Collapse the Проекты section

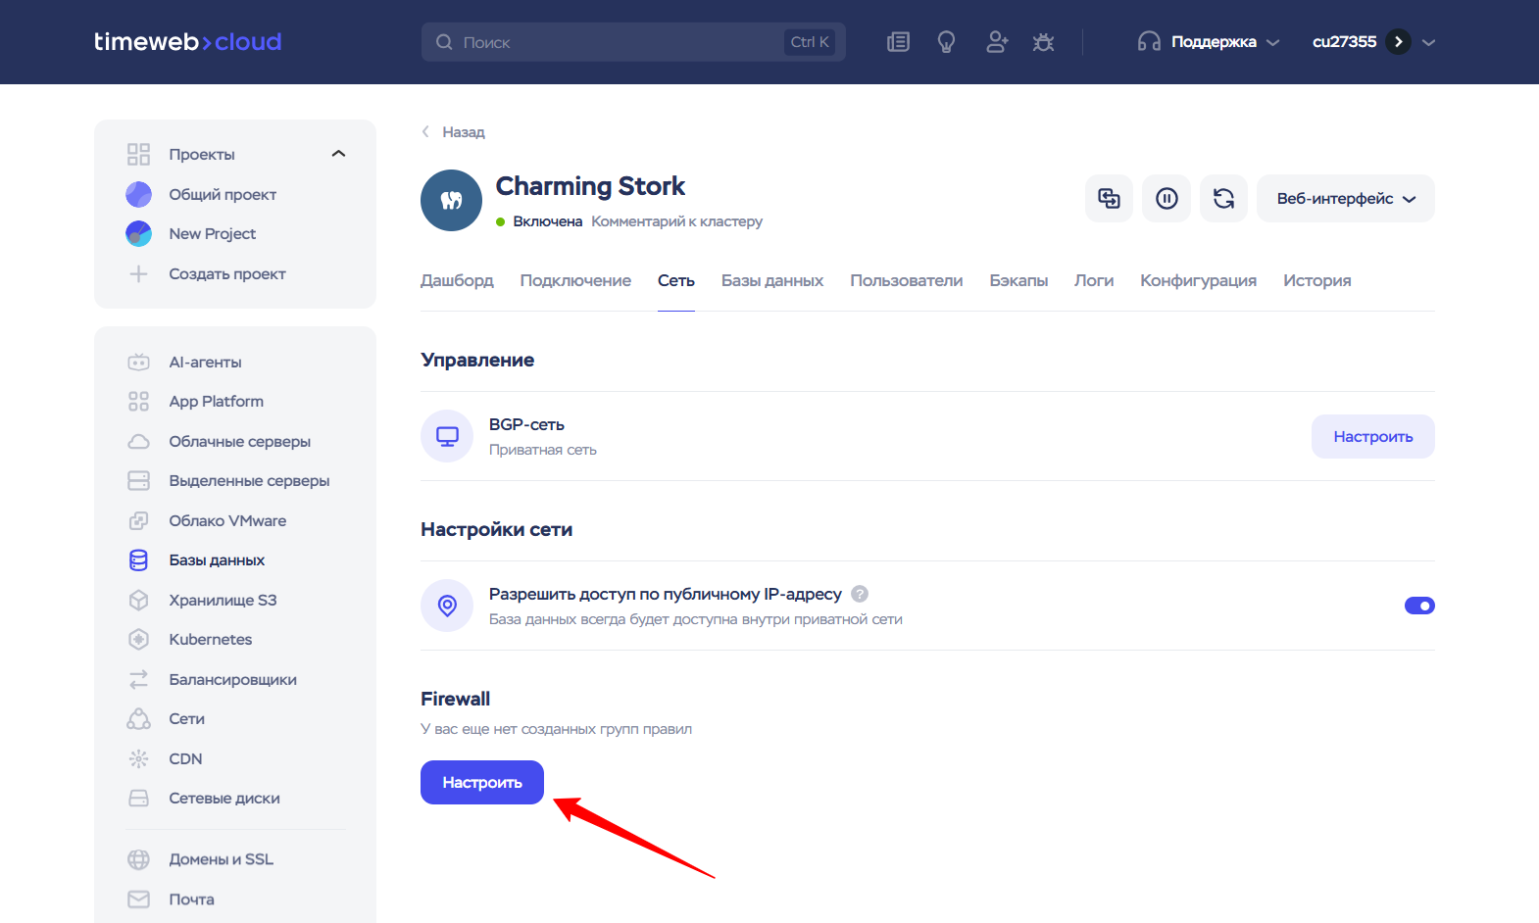point(339,154)
